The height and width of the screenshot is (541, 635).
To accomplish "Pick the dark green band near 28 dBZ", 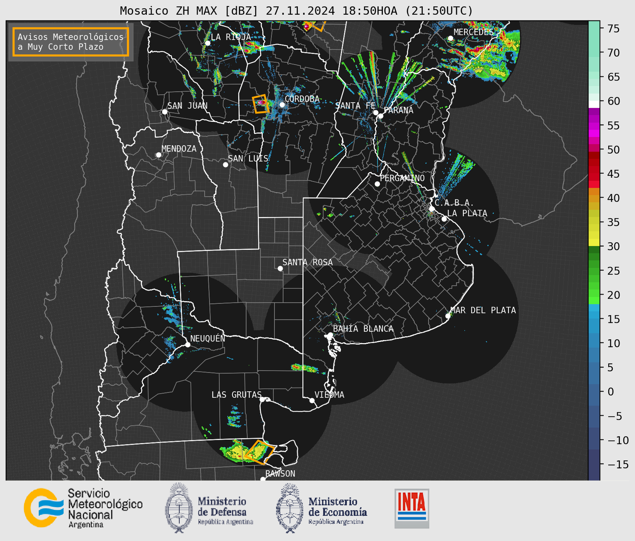I will 594,256.
